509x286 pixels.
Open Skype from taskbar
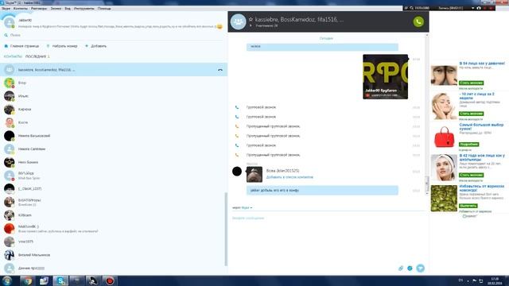(60, 280)
